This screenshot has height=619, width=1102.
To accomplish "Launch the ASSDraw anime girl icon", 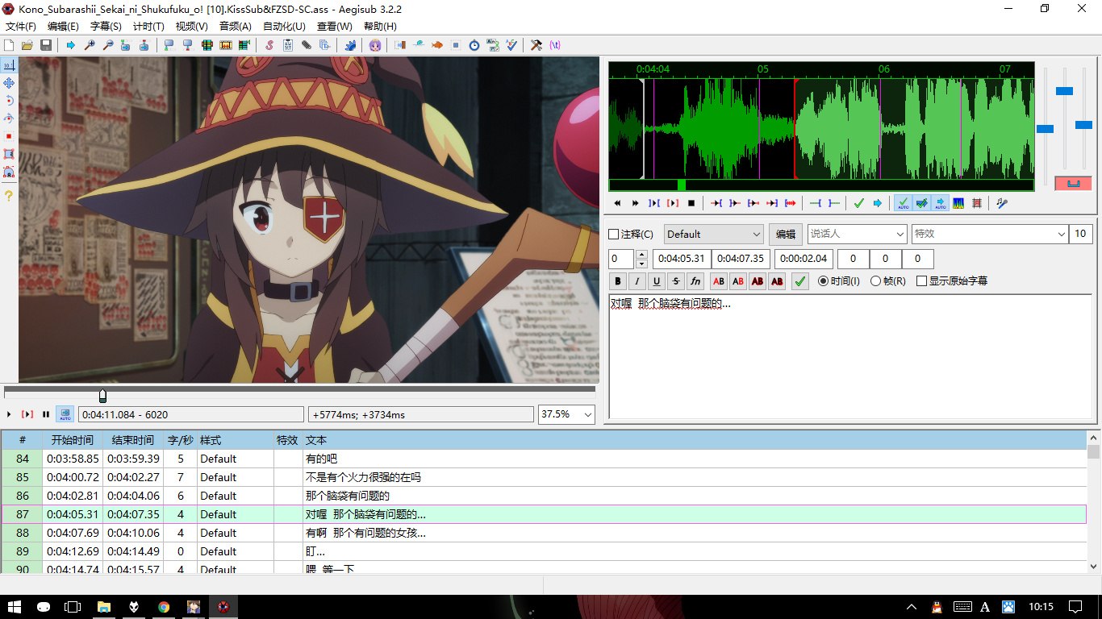I will click(x=375, y=45).
